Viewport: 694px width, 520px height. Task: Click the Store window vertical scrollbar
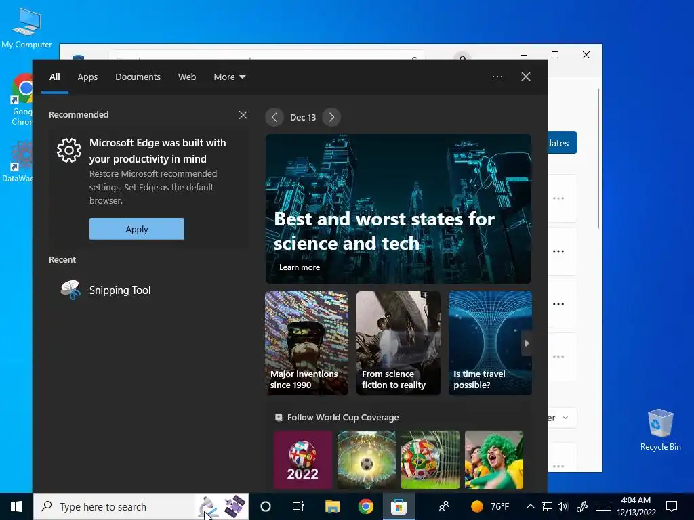[x=598, y=158]
